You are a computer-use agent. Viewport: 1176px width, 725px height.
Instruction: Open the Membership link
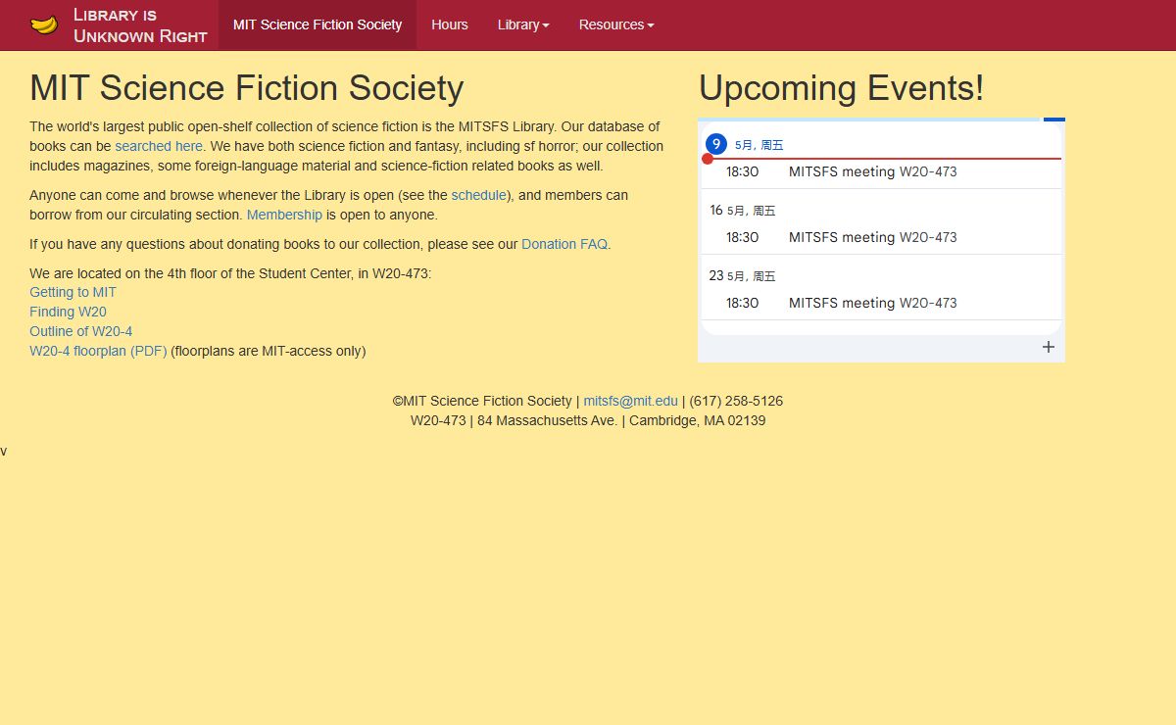pos(284,215)
